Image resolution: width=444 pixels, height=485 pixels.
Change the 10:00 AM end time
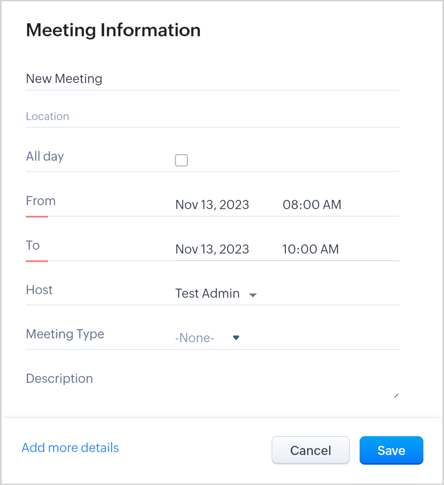click(310, 249)
